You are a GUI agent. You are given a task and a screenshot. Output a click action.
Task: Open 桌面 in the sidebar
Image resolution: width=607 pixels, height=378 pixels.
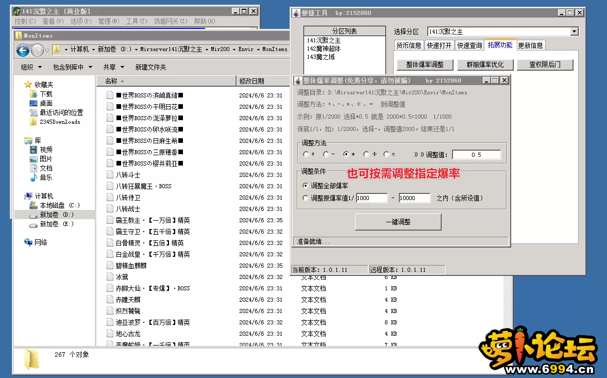click(46, 104)
